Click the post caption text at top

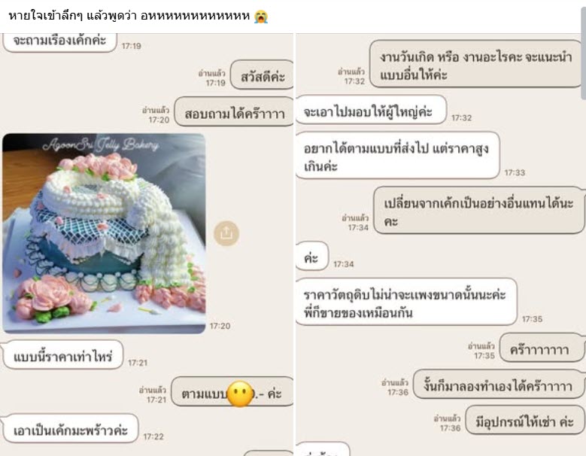click(129, 16)
